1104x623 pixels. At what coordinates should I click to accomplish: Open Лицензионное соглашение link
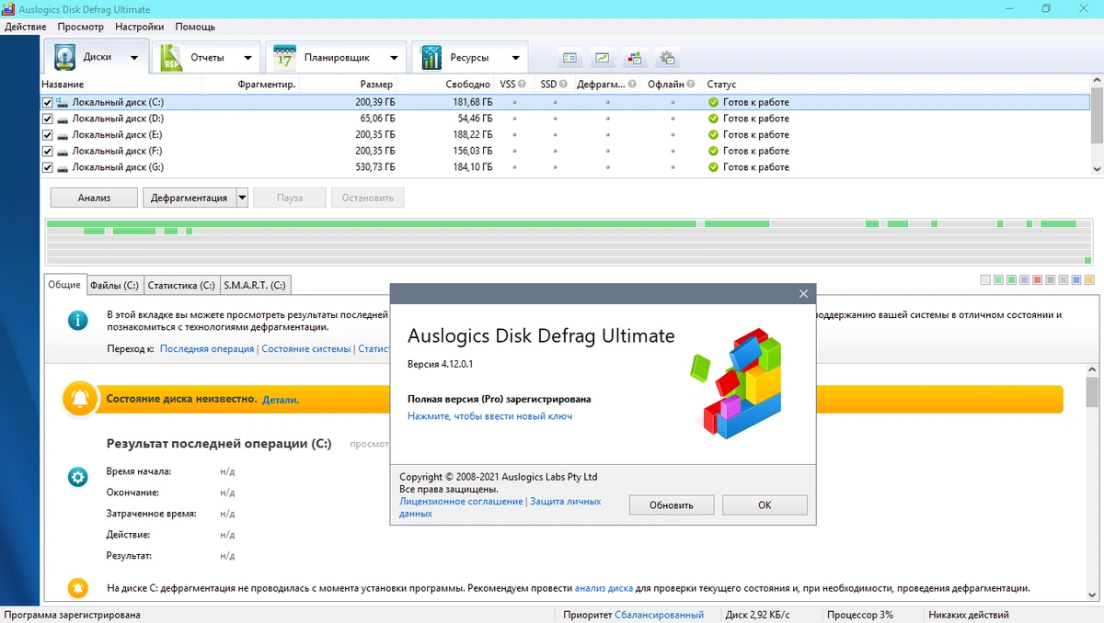(461, 502)
